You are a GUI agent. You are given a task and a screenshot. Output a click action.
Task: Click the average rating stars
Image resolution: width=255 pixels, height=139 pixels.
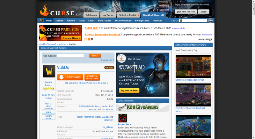tap(48, 89)
